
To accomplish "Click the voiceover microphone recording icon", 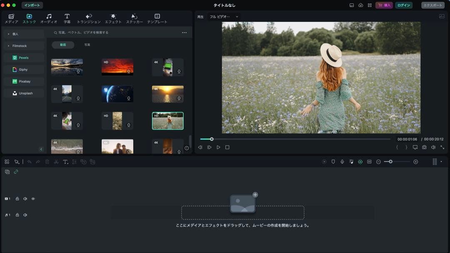I will (x=342, y=162).
